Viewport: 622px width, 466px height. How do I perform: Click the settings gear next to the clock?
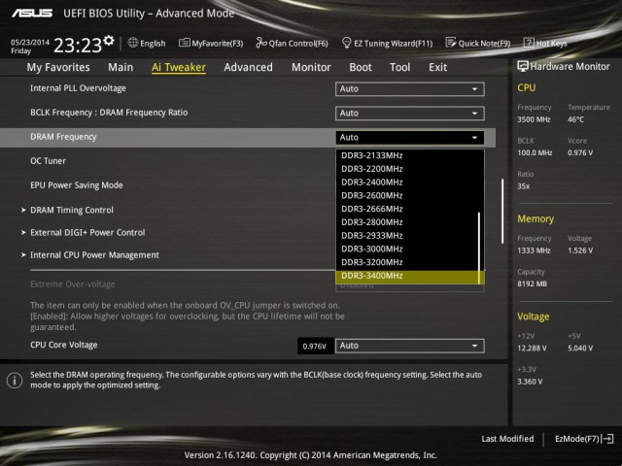pos(109,41)
